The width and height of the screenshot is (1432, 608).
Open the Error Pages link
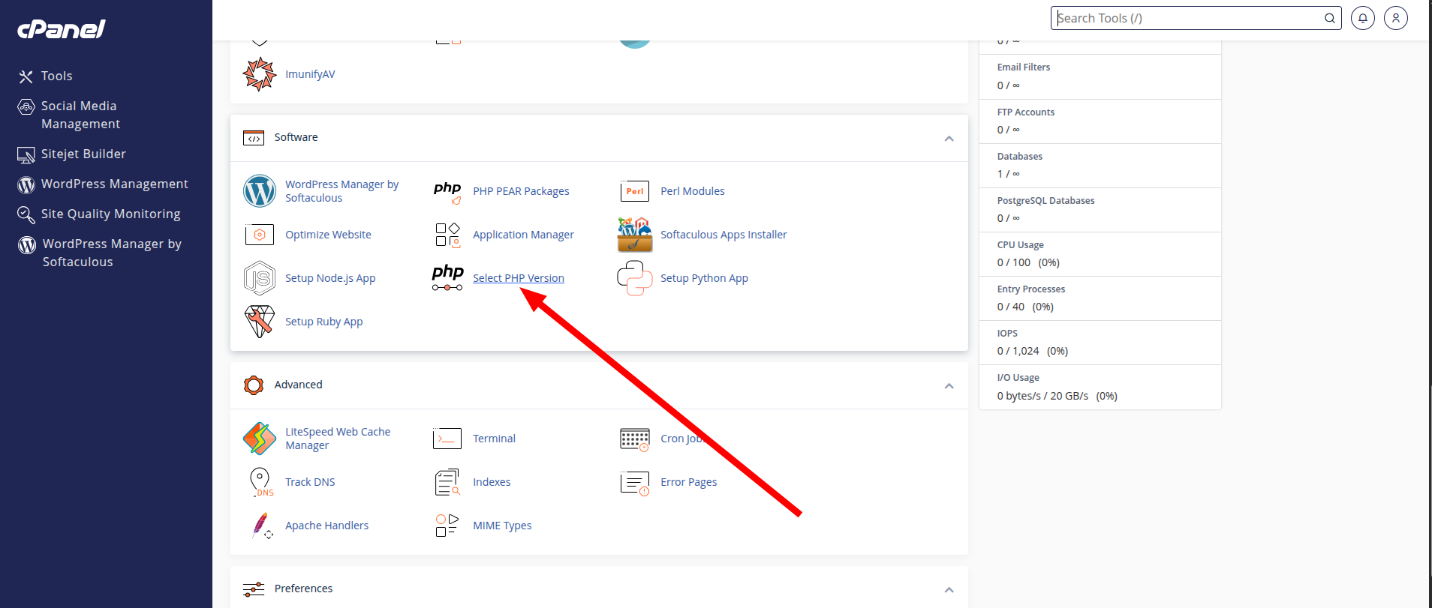[x=688, y=482]
